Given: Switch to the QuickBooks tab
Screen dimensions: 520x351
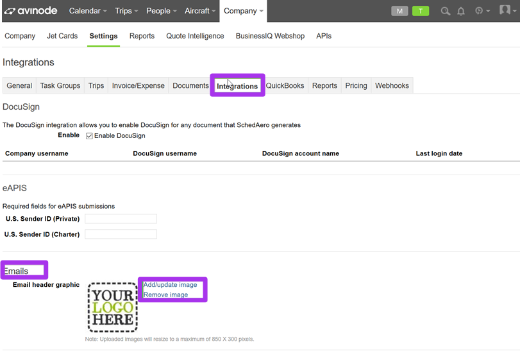Looking at the screenshot, I should coord(285,85).
